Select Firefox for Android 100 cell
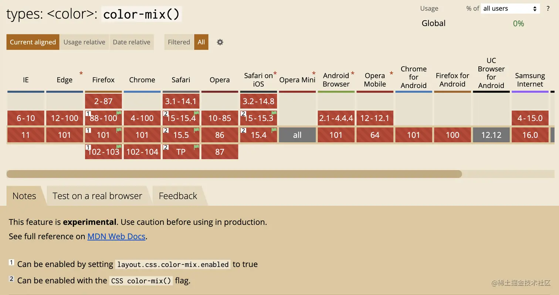Viewport: 559px width, 295px height. (453, 135)
